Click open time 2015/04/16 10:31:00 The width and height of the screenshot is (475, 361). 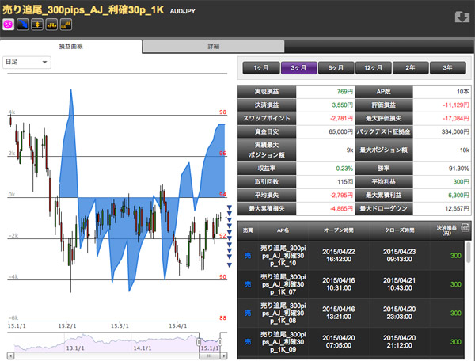(x=339, y=284)
